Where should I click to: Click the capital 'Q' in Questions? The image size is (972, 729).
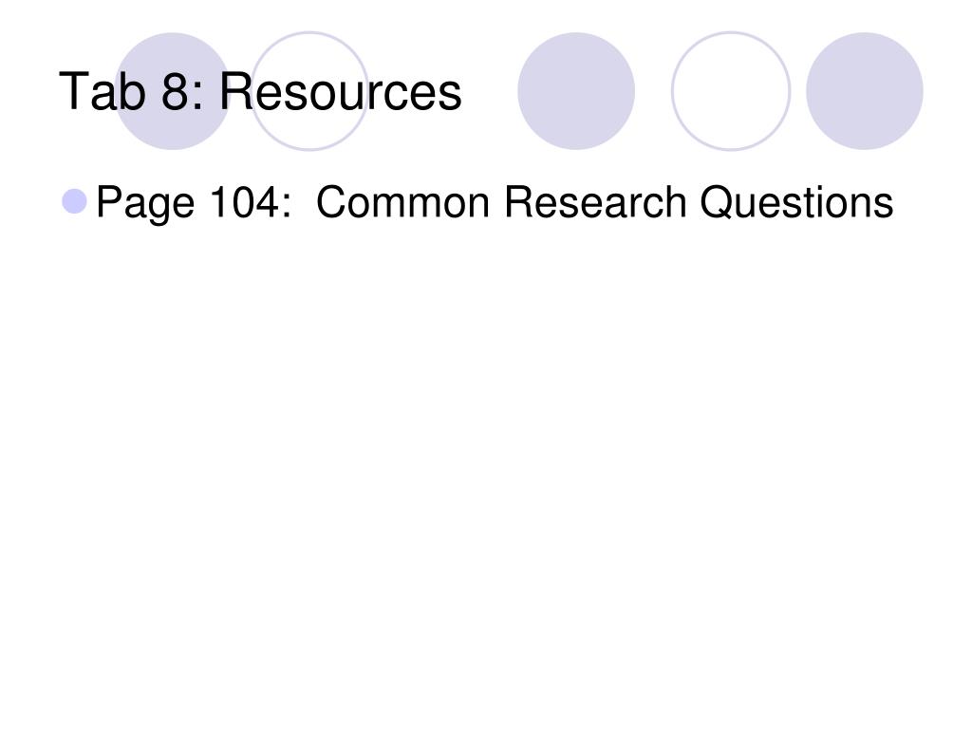716,203
